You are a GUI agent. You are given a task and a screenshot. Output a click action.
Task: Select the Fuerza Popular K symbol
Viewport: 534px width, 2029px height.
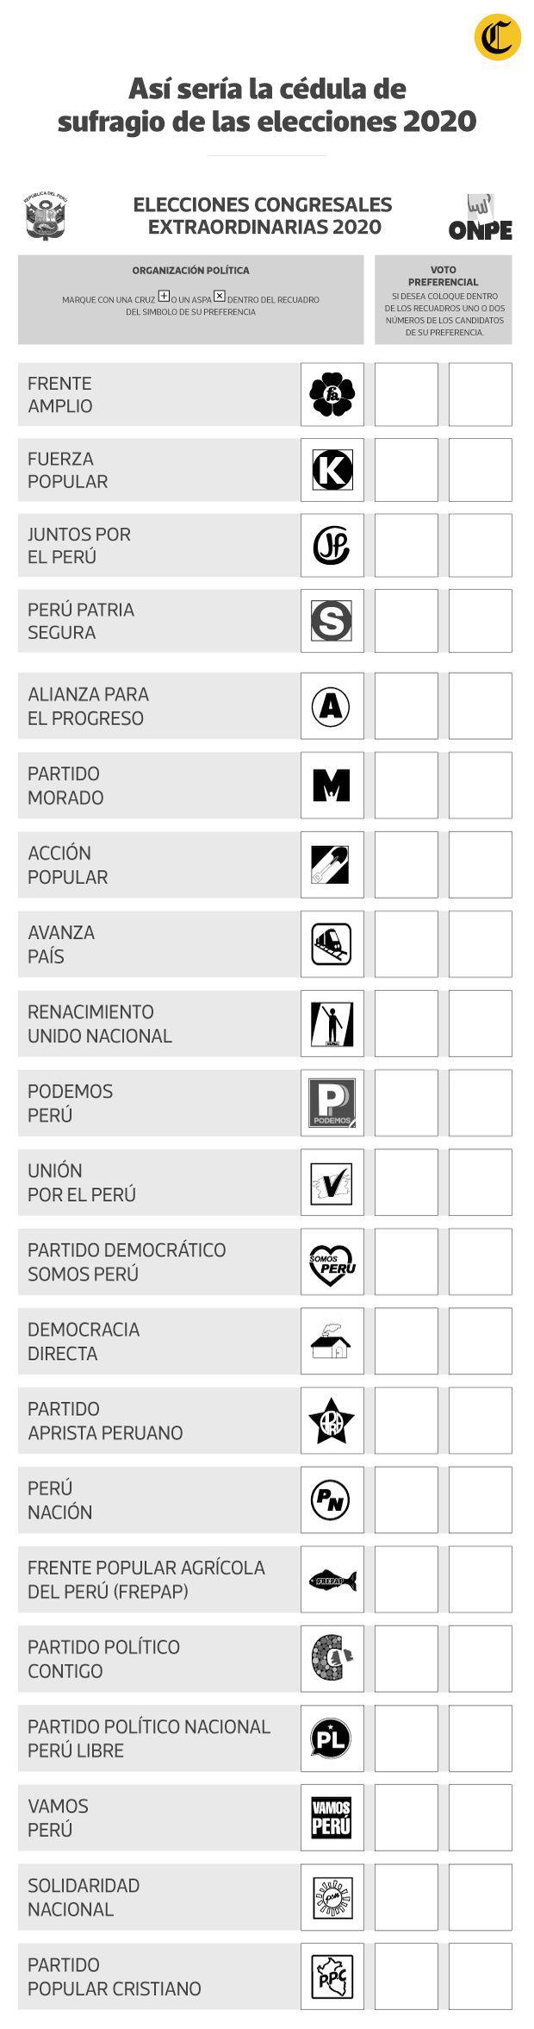click(x=332, y=470)
